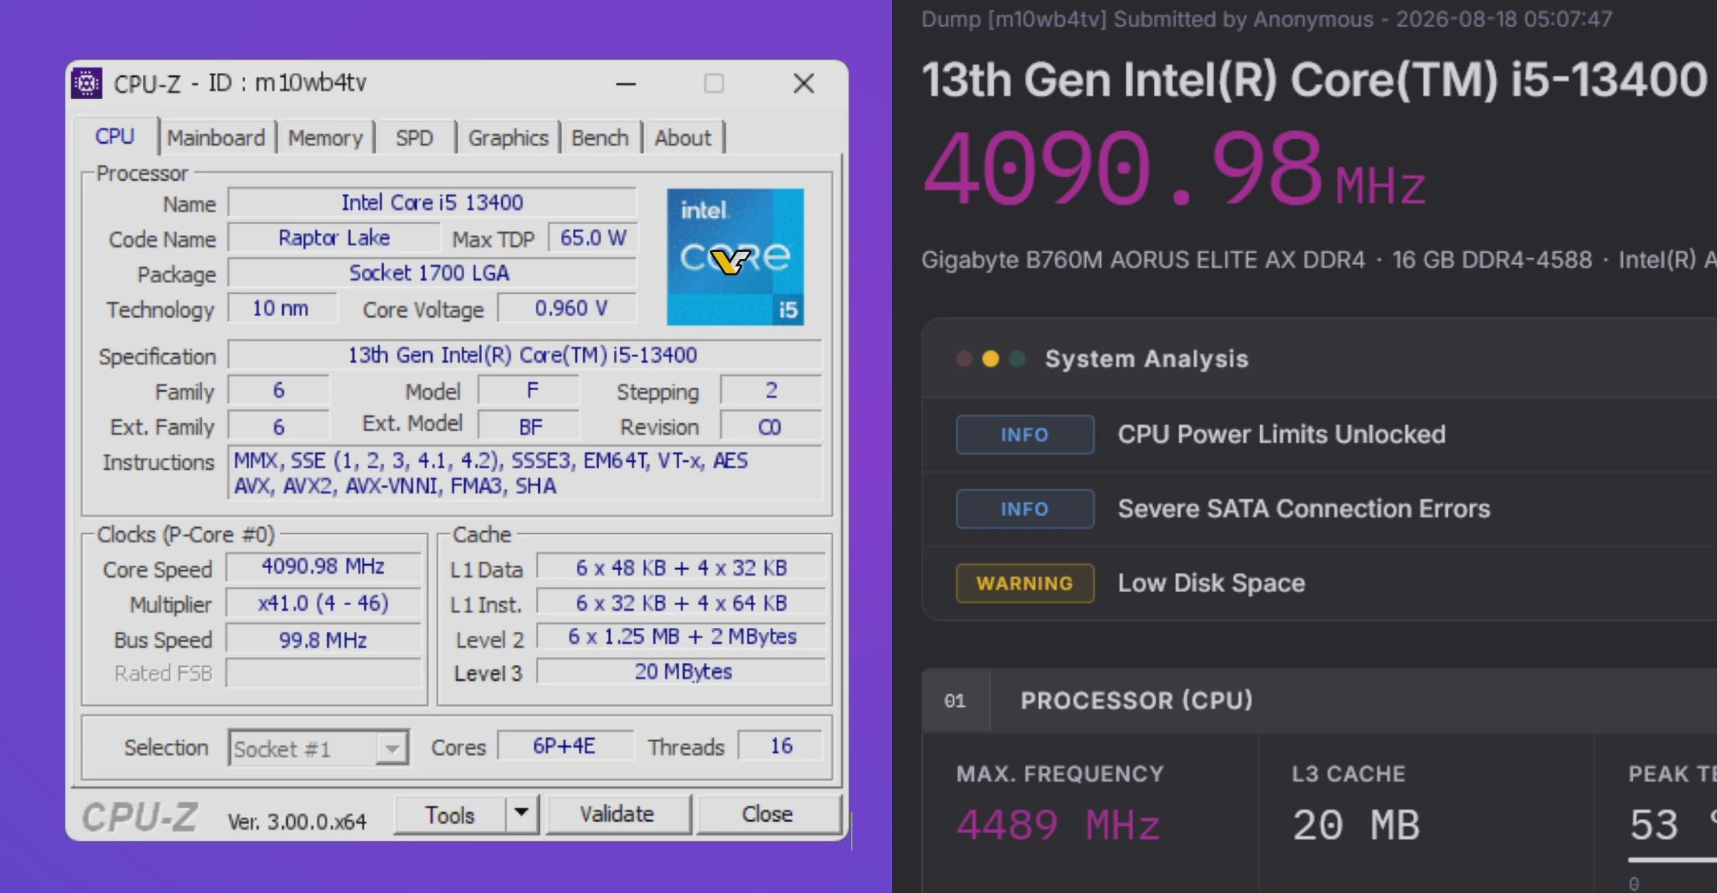Click the Max TDP value '65.0 W'

click(x=593, y=238)
